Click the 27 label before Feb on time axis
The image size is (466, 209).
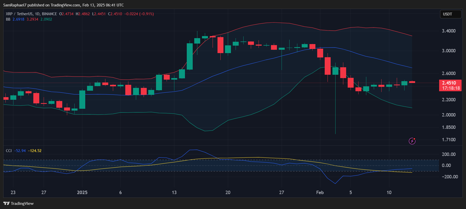pos(282,193)
